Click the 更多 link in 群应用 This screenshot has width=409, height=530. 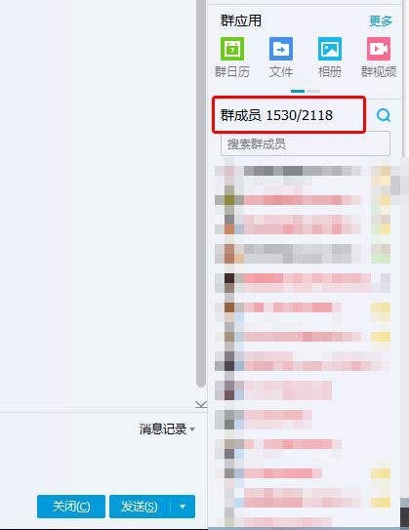(381, 20)
